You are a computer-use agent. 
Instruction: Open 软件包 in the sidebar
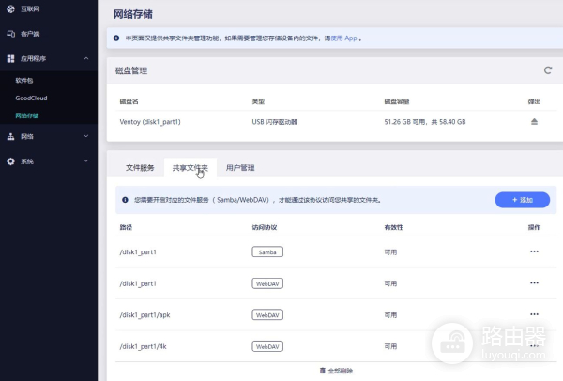pos(24,81)
